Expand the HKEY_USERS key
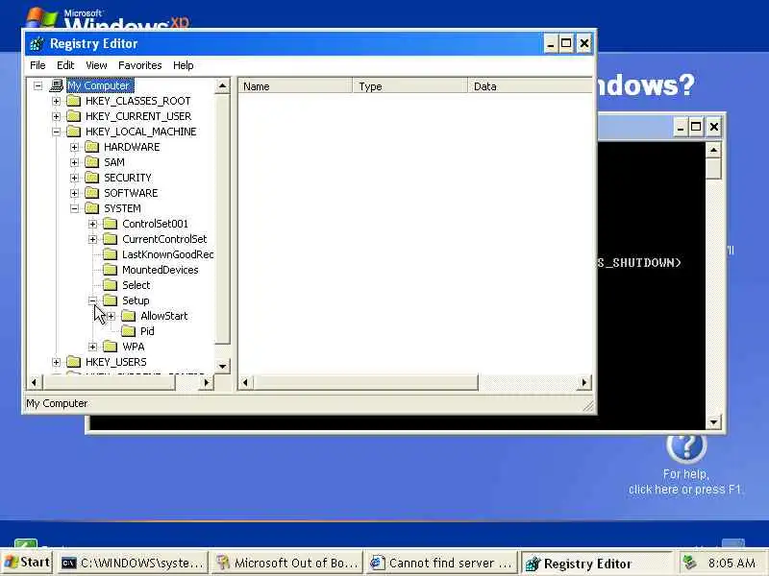This screenshot has width=769, height=576. coord(56,362)
